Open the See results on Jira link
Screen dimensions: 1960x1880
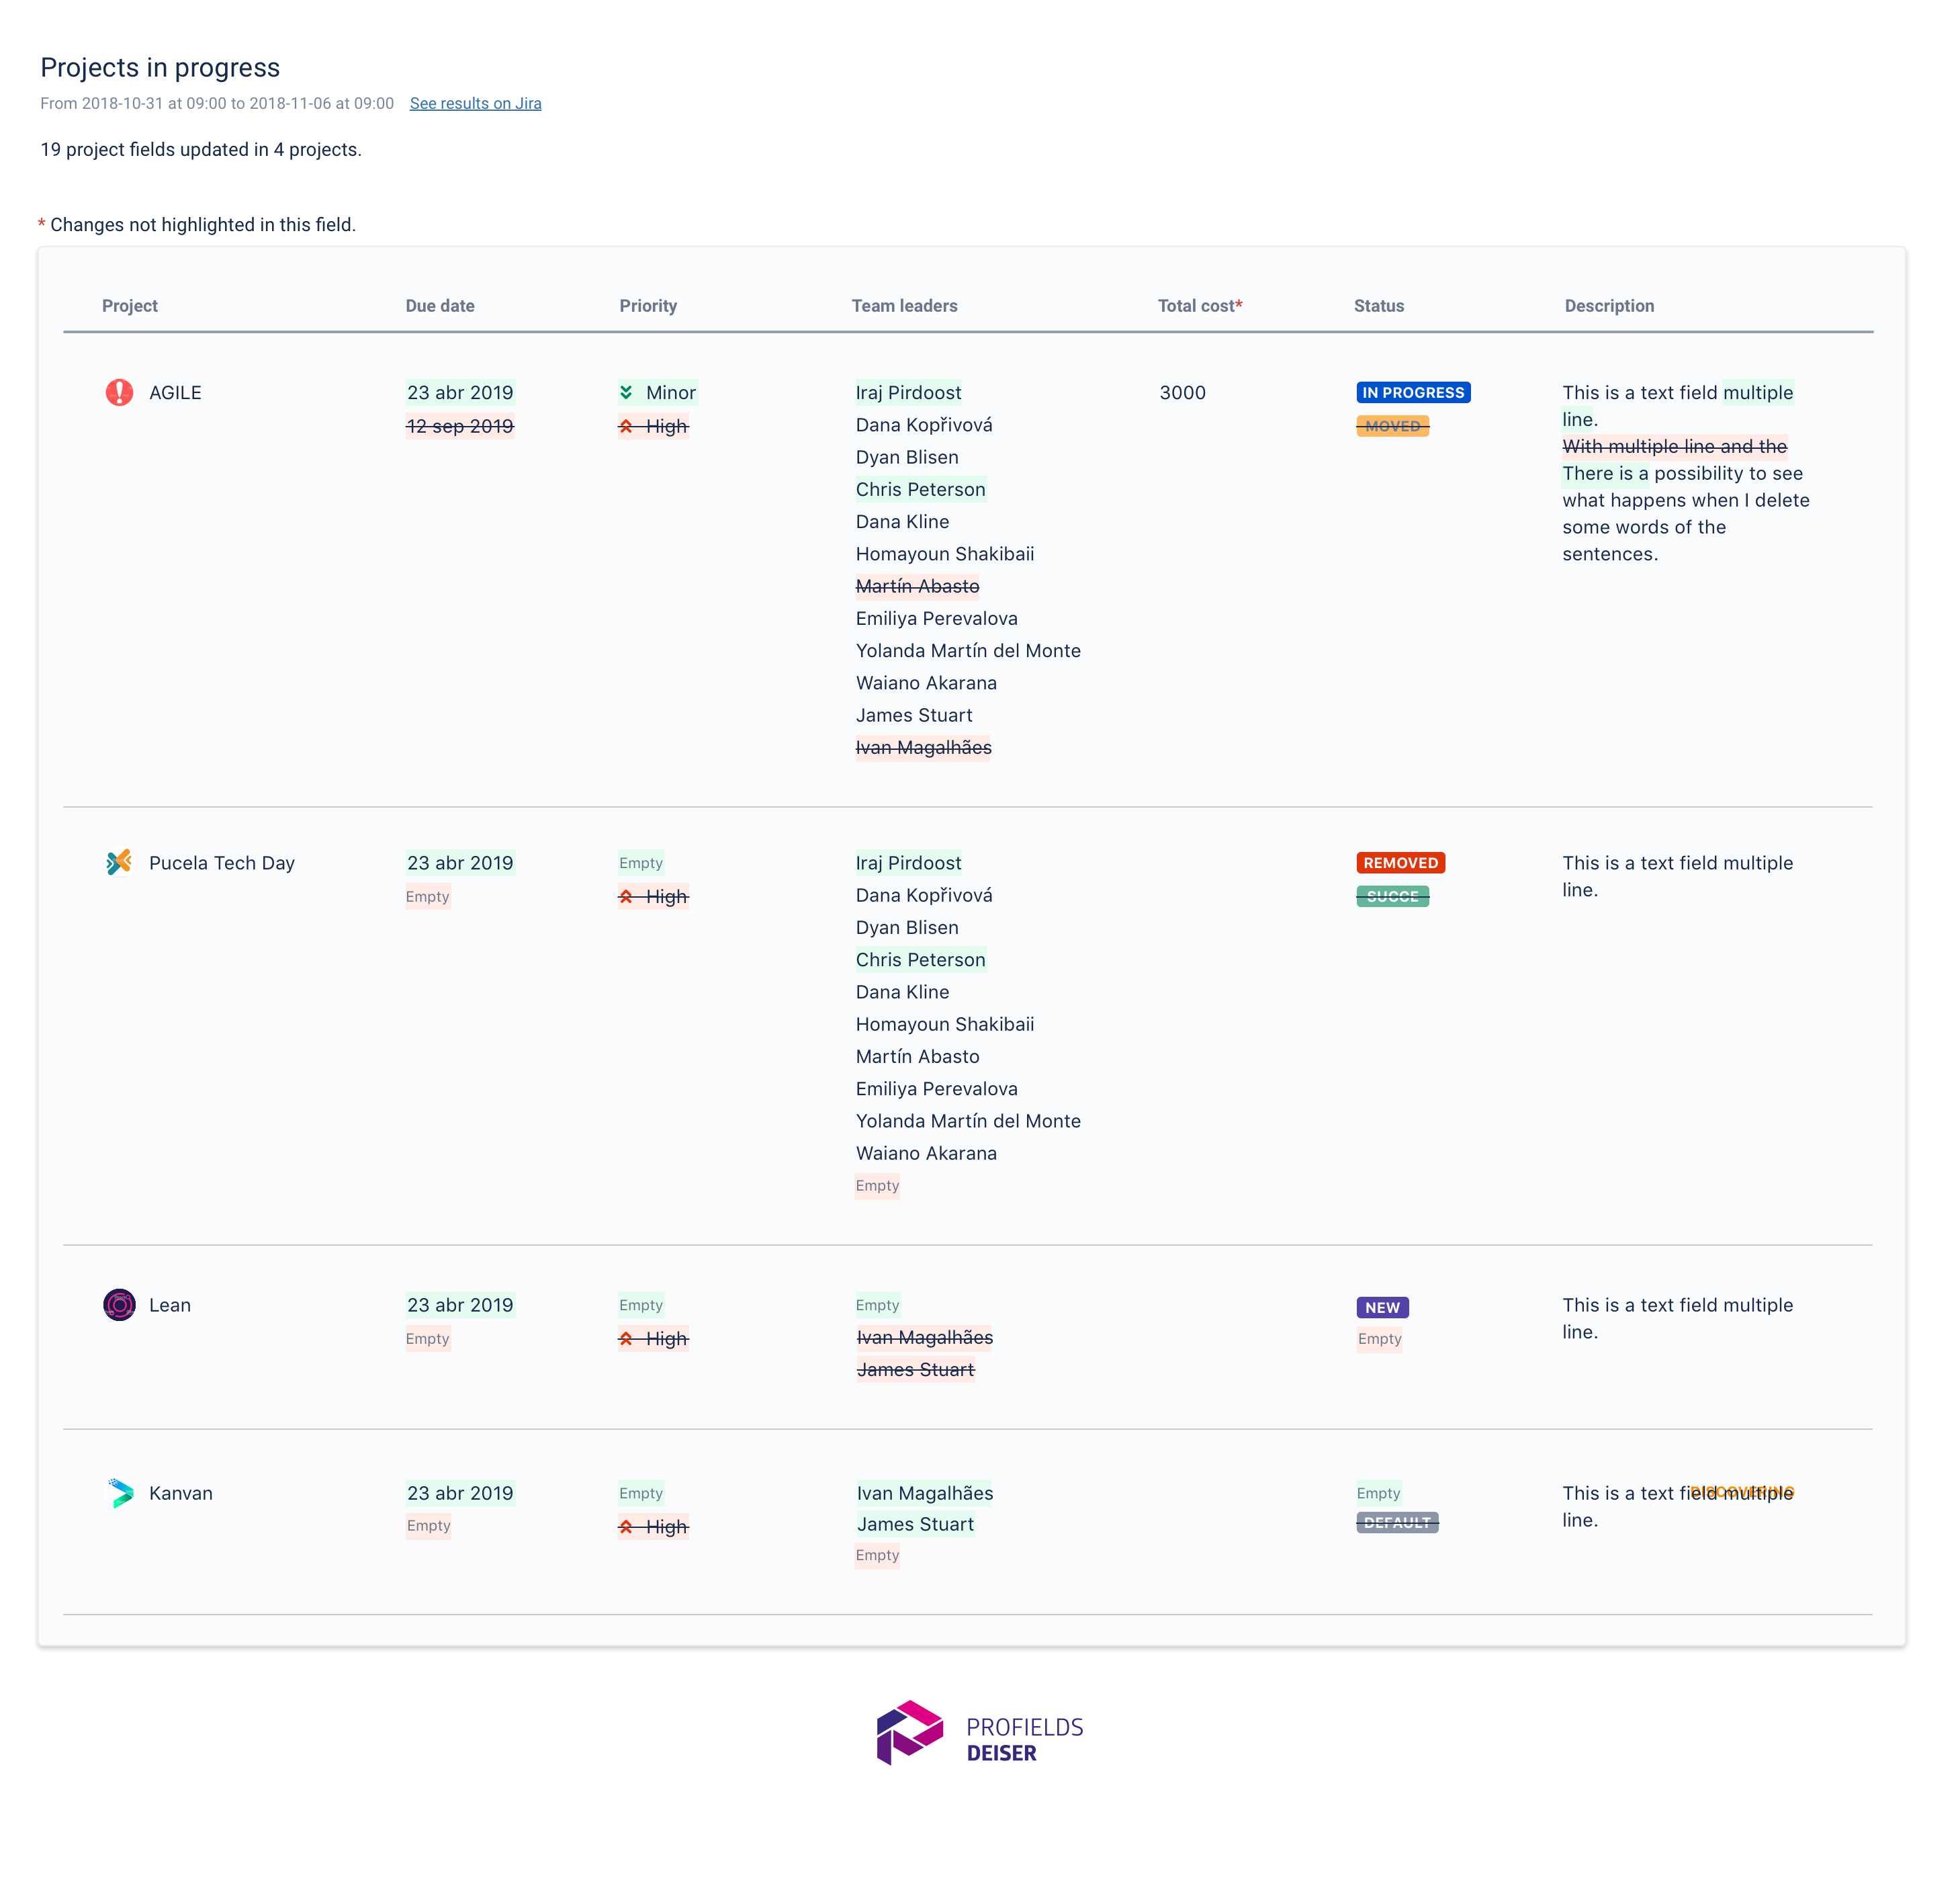pos(475,103)
